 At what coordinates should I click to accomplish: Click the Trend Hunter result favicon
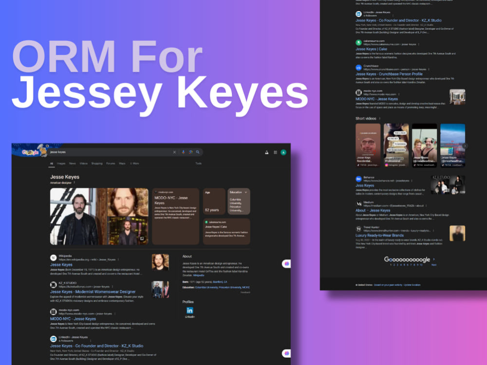[358, 229]
